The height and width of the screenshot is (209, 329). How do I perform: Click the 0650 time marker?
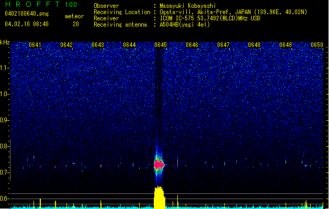click(317, 45)
